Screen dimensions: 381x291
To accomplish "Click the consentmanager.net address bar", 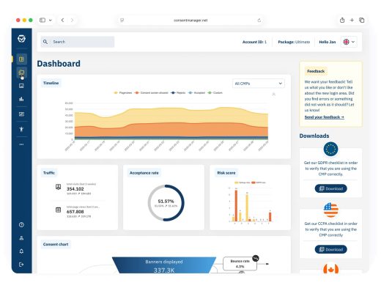I will click(x=190, y=21).
